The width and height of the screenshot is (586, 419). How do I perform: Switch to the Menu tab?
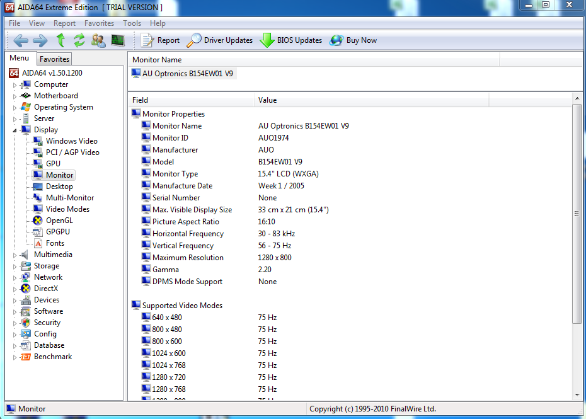click(20, 58)
